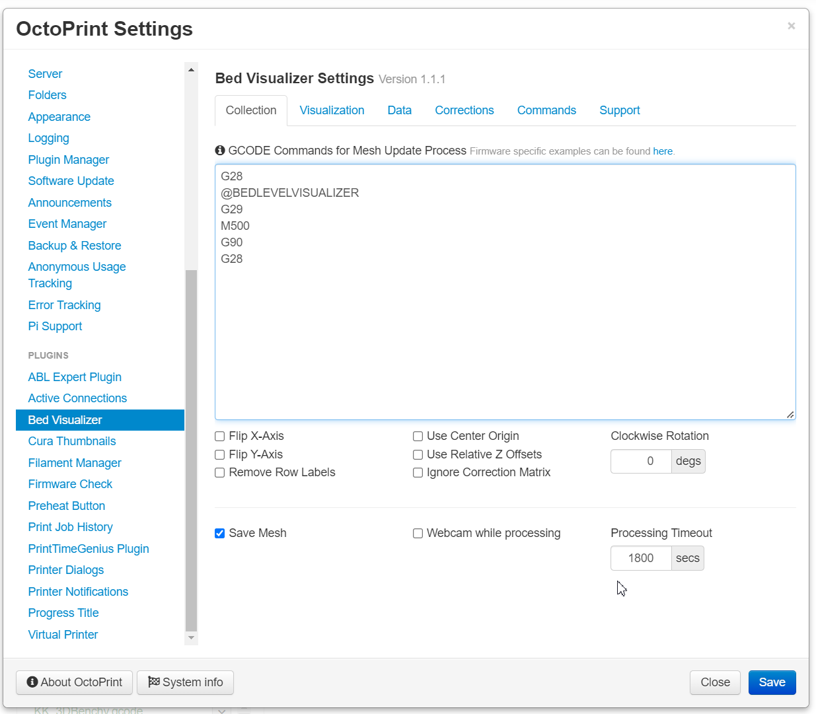Uncheck the Save Mesh checkbox
816x714 pixels.
pos(220,533)
